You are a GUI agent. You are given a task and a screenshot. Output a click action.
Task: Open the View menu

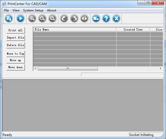point(16,10)
